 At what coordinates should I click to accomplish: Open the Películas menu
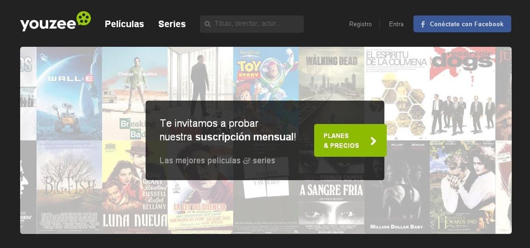(x=125, y=24)
